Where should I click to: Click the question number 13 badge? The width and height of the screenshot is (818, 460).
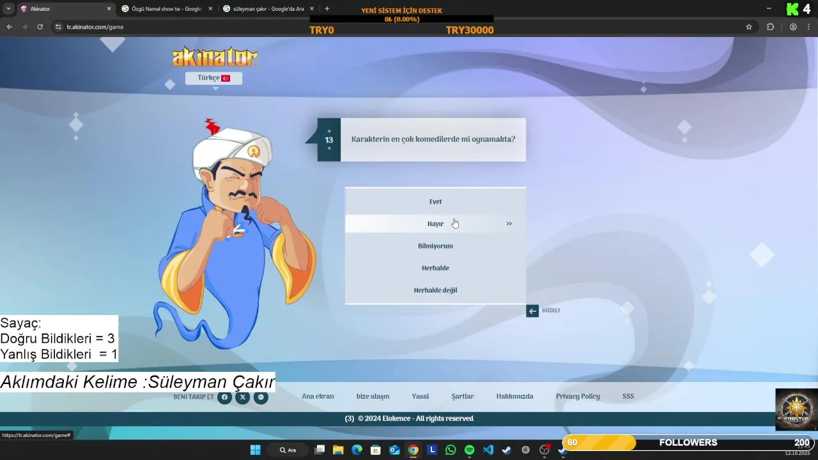[x=329, y=140]
